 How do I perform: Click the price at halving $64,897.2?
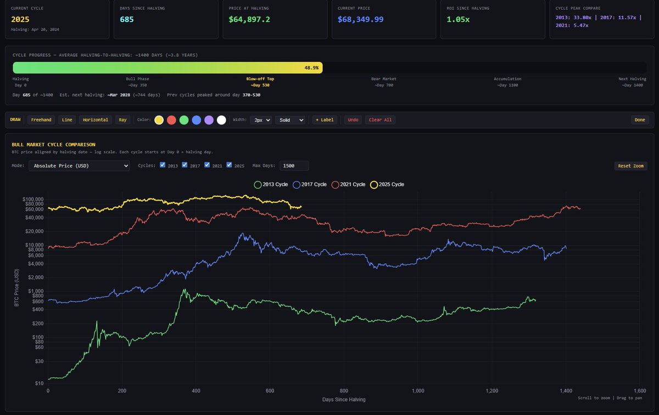click(x=250, y=19)
